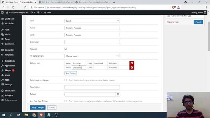This screenshot has width=210, height=118.
Task: Click the Placeholder input field
Action: coord(92,87)
